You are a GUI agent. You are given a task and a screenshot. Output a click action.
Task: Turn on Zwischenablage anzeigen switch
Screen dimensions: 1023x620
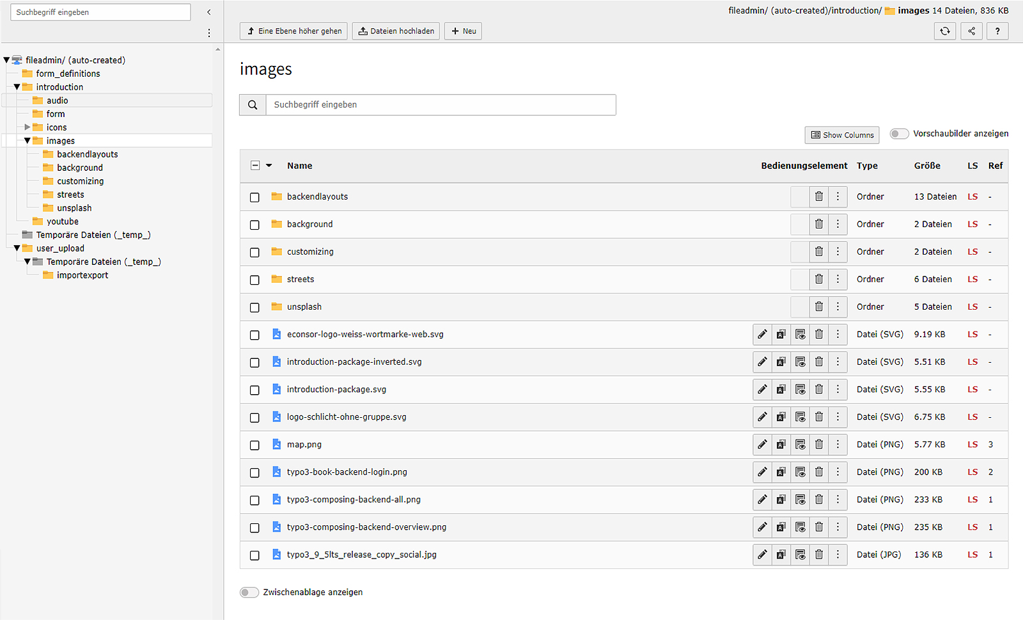tap(249, 592)
